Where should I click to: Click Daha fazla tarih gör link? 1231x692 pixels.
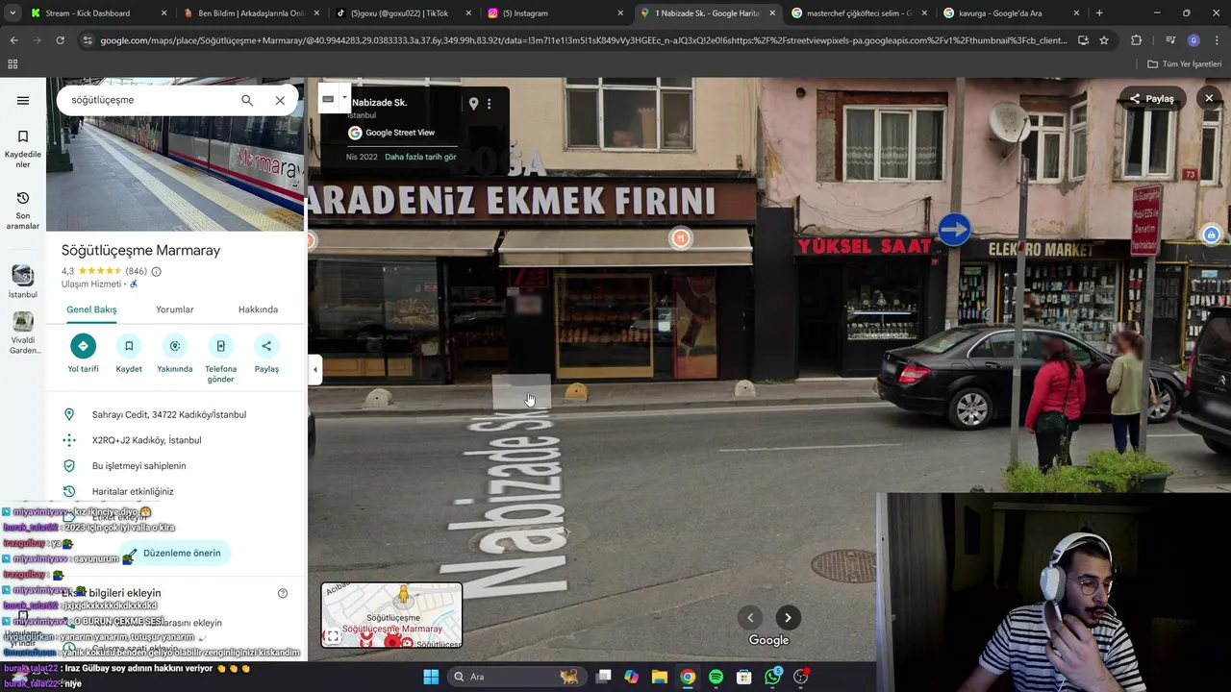[420, 157]
